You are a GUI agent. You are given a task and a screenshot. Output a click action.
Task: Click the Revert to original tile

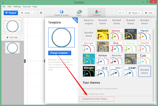coord(89,22)
